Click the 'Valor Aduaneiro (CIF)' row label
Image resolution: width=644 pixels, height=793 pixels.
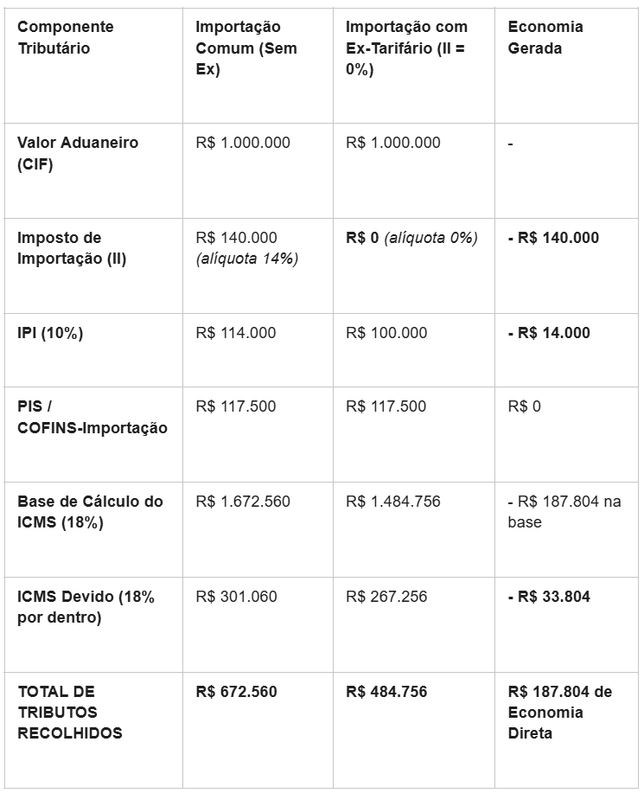[x=78, y=153]
